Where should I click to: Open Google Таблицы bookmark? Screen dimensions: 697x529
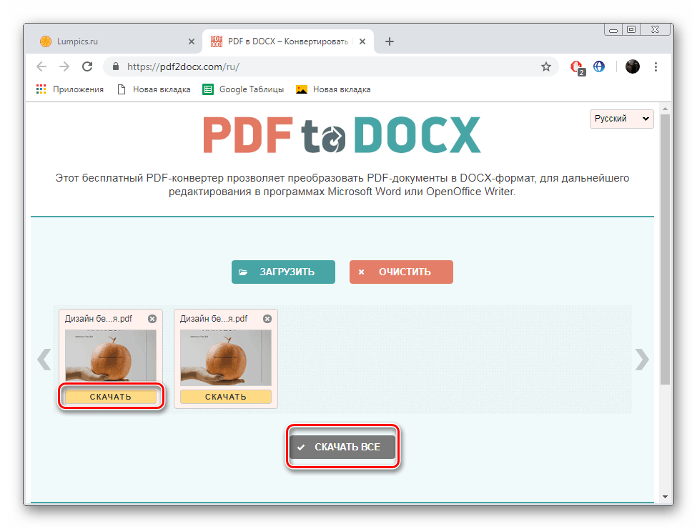243,89
